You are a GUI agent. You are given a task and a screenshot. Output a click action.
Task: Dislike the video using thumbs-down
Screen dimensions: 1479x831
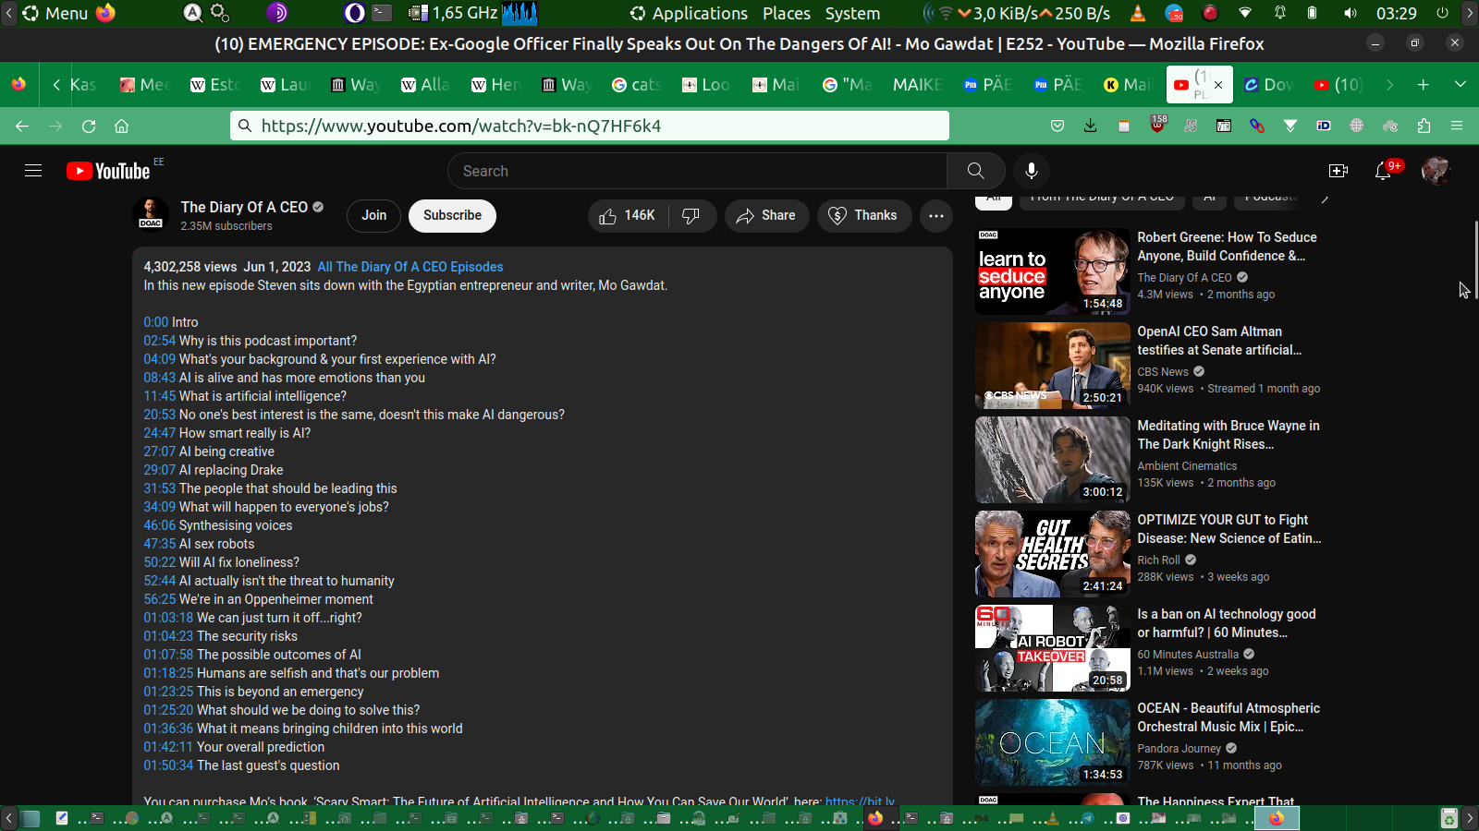tap(691, 215)
